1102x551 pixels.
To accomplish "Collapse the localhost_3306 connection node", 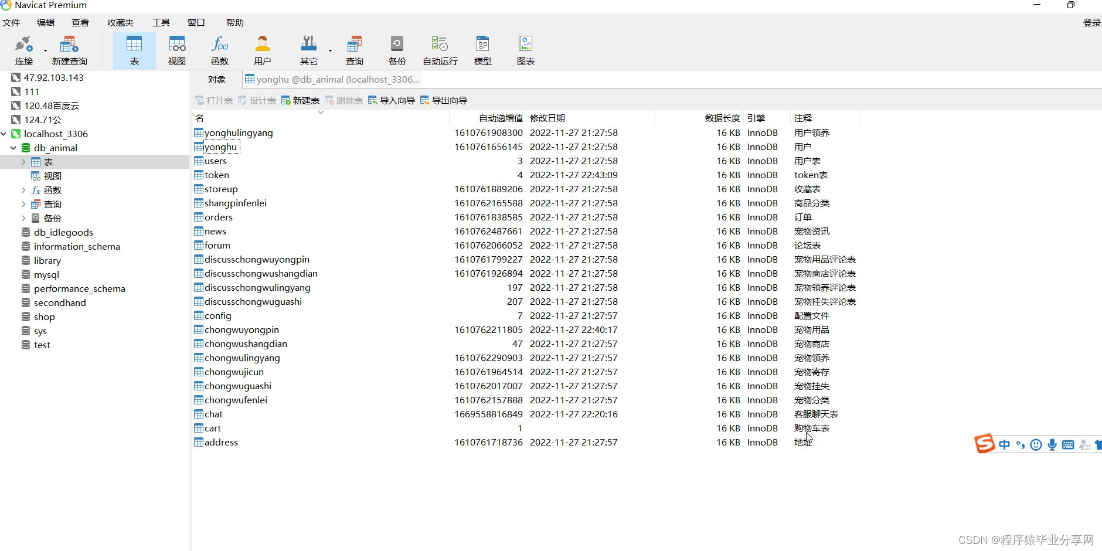I will point(4,134).
